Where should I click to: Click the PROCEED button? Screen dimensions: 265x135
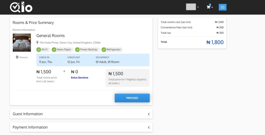click(132, 98)
